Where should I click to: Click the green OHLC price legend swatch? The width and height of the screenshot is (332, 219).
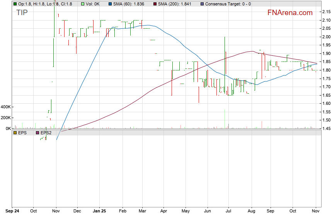click(x=15, y=4)
